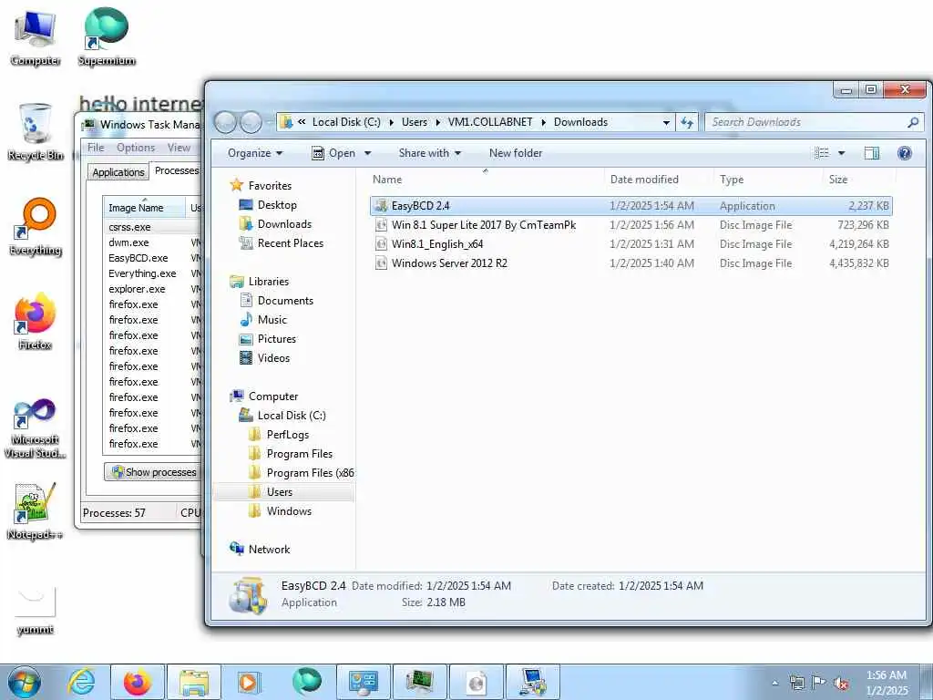This screenshot has width=933, height=700.
Task: Open the Computer desktop icon
Action: pyautogui.click(x=36, y=36)
